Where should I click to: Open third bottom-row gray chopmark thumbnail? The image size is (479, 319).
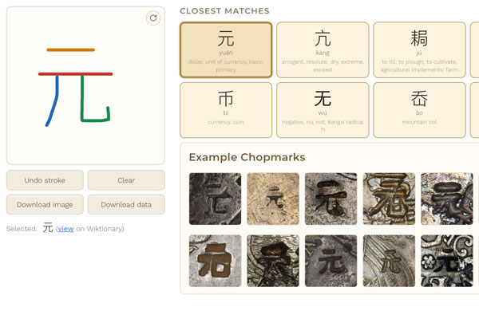click(x=331, y=261)
